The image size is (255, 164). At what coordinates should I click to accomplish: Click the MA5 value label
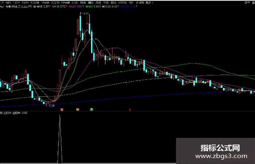tap(43, 7)
